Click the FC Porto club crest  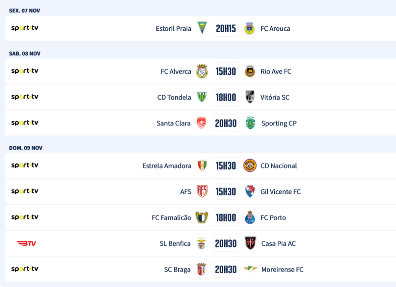[250, 218]
